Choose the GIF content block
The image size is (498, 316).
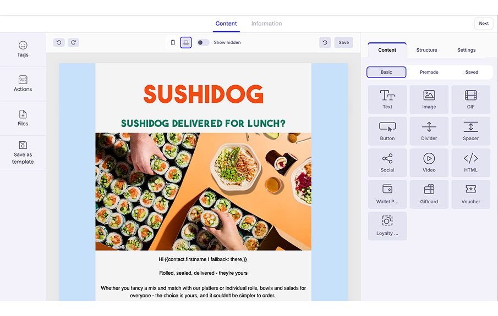pyautogui.click(x=470, y=99)
